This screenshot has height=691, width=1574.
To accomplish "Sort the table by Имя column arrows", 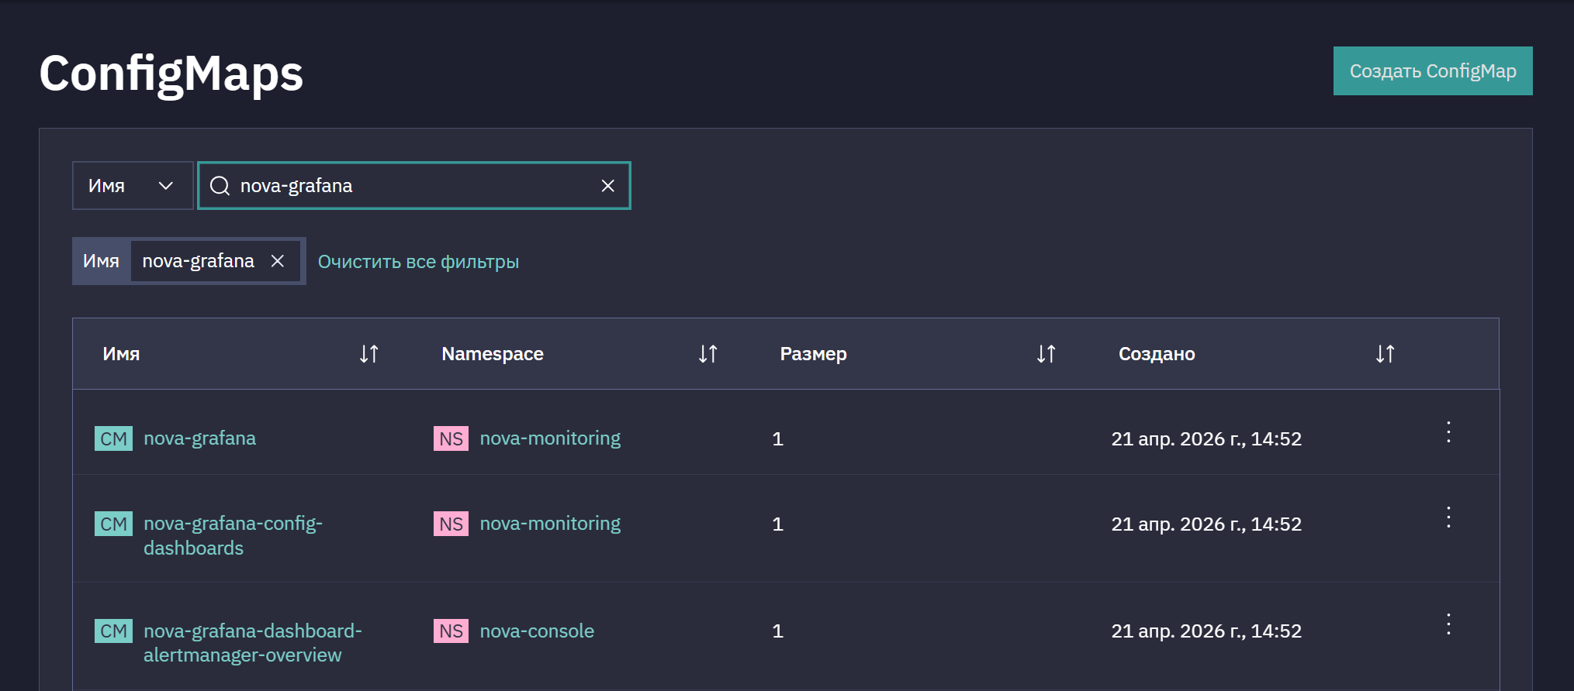I will [x=369, y=354].
